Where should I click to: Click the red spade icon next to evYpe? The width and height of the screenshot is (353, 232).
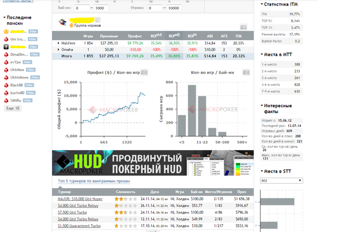[x=6, y=62]
